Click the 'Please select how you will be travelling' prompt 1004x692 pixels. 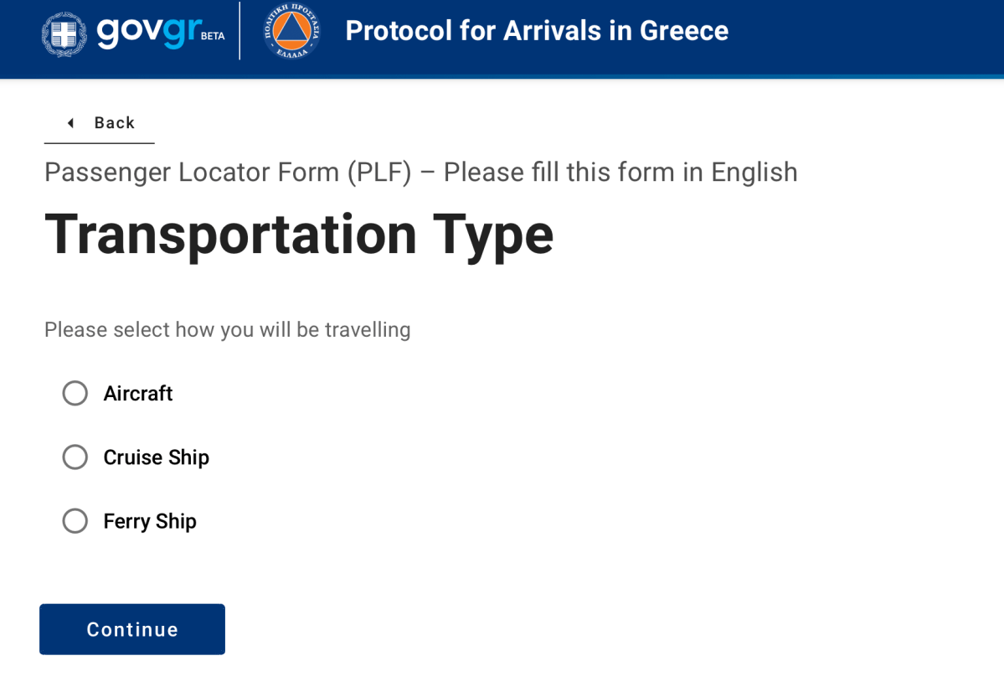point(227,329)
